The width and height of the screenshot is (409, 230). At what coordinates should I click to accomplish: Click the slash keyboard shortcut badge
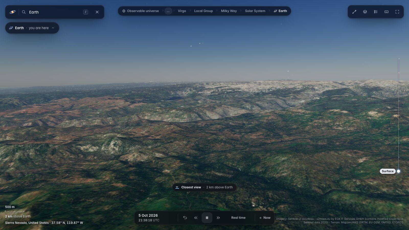tap(86, 12)
